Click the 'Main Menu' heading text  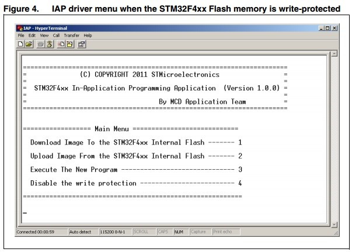(x=111, y=129)
